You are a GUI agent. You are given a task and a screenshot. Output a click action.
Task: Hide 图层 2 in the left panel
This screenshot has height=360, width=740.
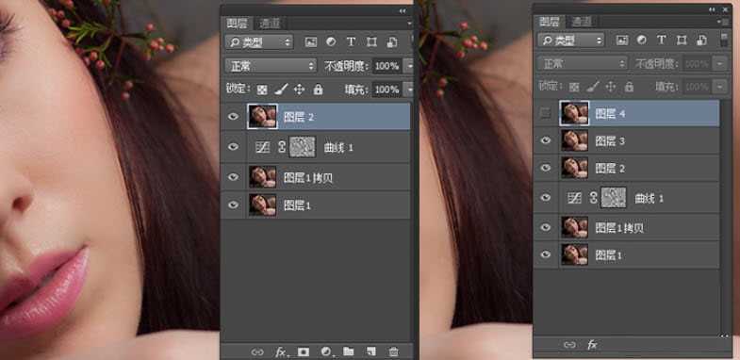tap(233, 117)
